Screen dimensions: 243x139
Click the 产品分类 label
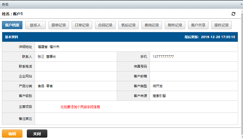(x=25, y=86)
